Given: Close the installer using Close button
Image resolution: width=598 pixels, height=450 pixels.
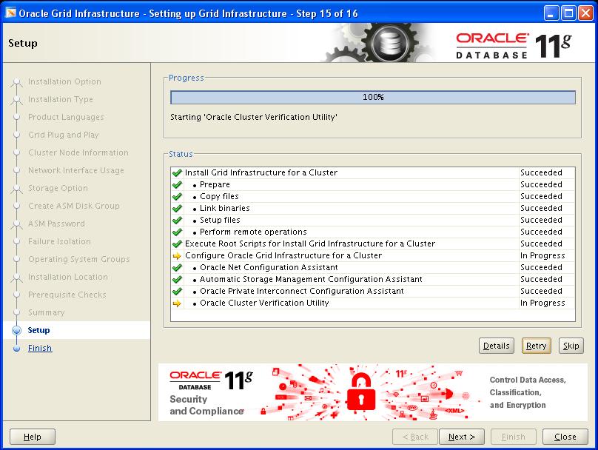Looking at the screenshot, I should pos(565,437).
